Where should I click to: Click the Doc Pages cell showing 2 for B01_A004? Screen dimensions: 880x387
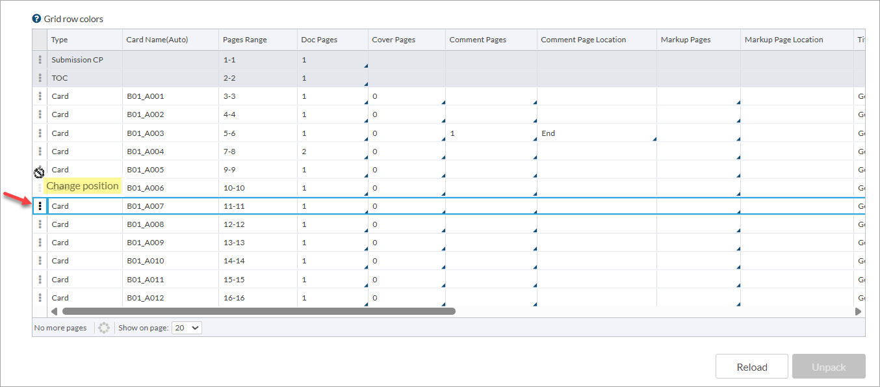tap(333, 152)
